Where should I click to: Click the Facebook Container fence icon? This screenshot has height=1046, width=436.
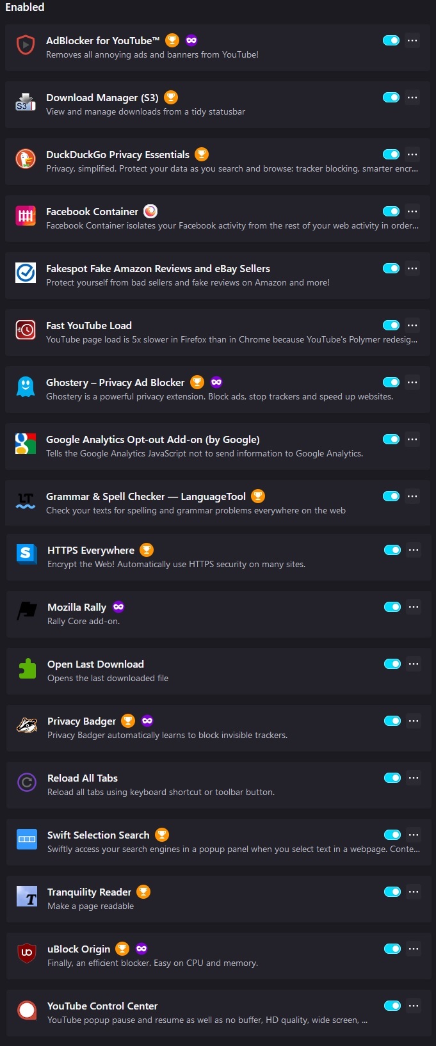click(x=26, y=216)
